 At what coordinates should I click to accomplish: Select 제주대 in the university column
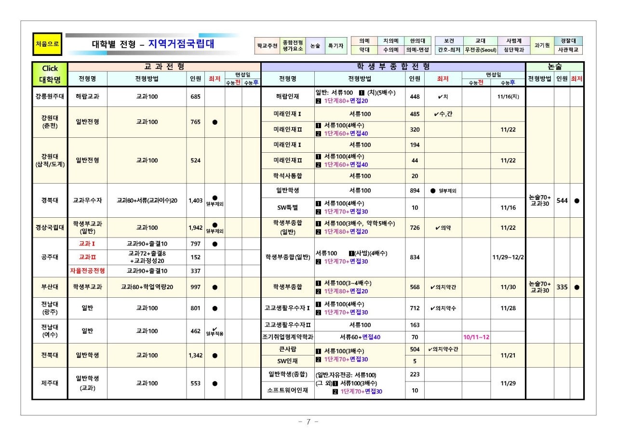[x=50, y=383]
